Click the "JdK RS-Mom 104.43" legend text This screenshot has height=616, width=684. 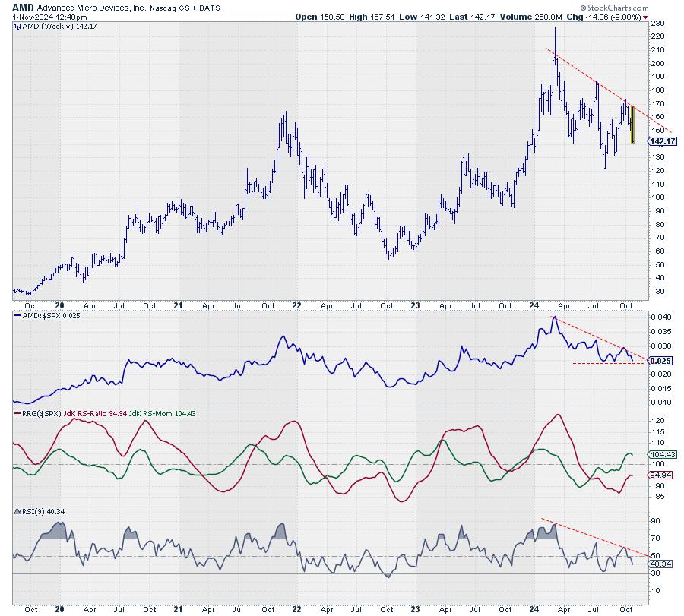click(x=163, y=413)
